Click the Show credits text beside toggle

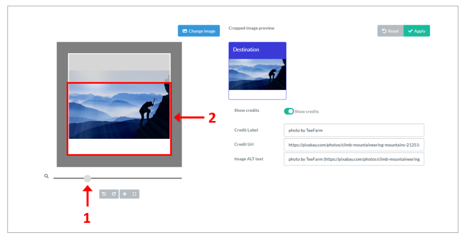tap(306, 111)
